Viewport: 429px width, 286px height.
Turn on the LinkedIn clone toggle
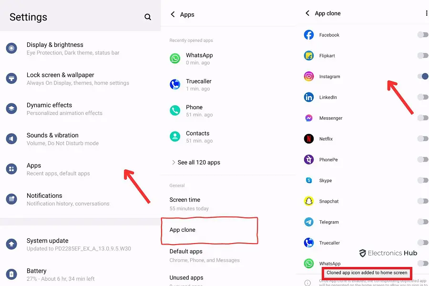pos(422,97)
